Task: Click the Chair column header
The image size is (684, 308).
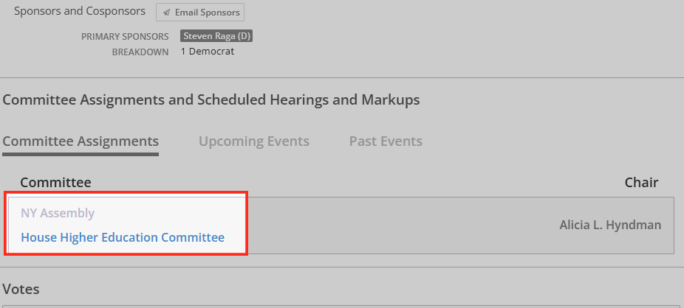Action: [641, 182]
